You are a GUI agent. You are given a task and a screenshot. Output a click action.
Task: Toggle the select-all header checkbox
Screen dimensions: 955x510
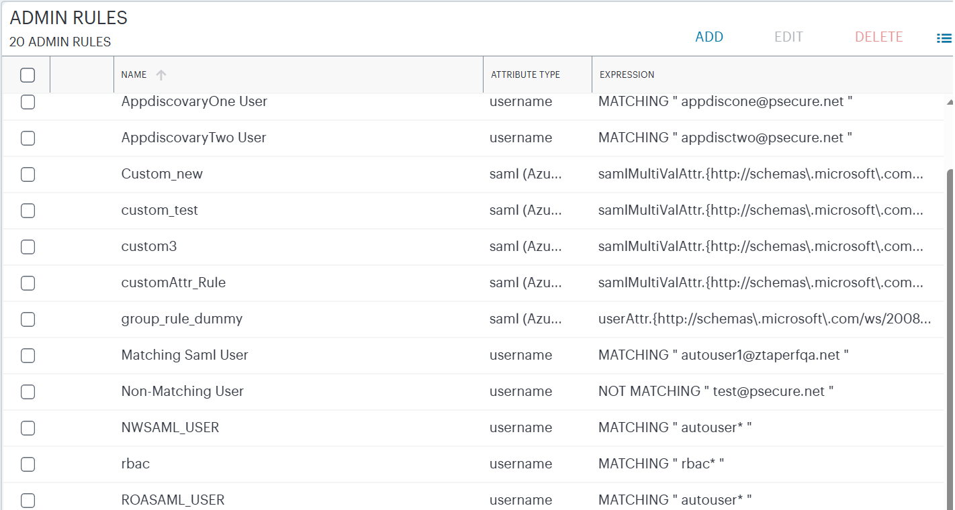pyautogui.click(x=28, y=75)
